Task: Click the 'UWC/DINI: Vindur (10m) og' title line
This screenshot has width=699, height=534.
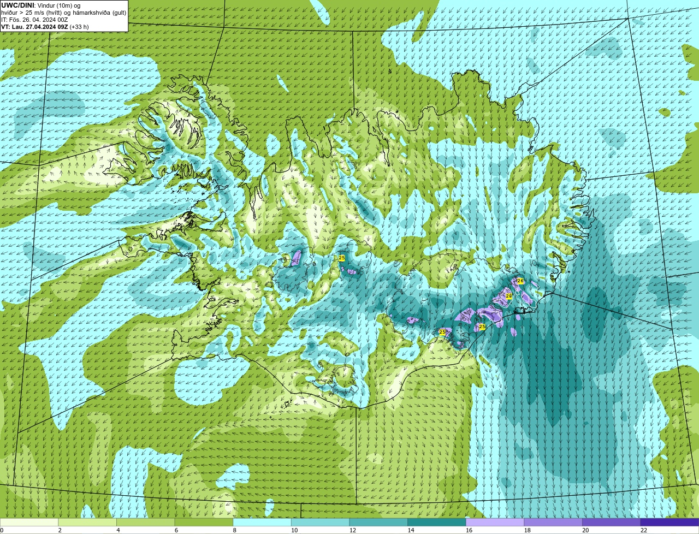Action: pos(41,5)
